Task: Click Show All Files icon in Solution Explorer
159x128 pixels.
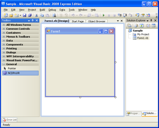Action: pyautogui.click(x=136, y=26)
